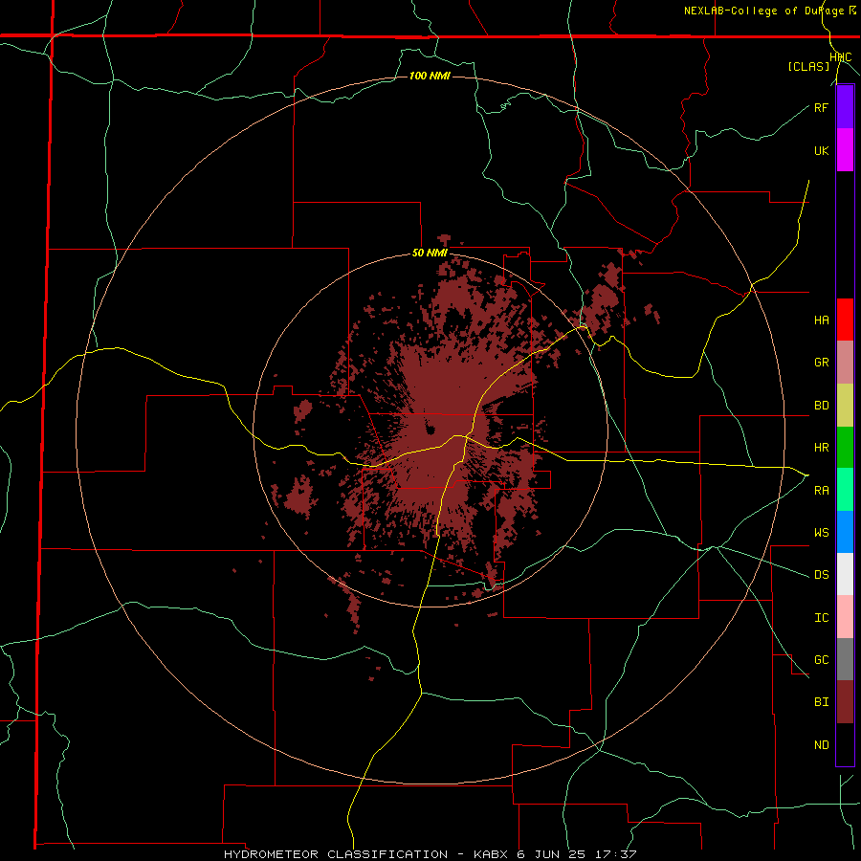This screenshot has width=861, height=861.
Task: Click the "HA" legend label
Action: coord(821,320)
